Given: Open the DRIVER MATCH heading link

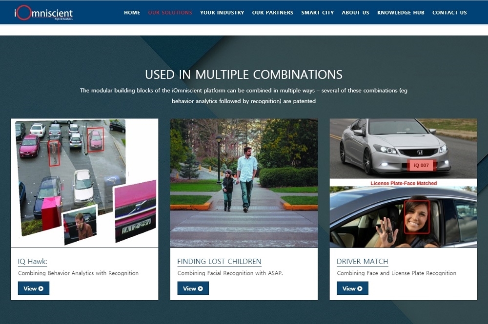Looking at the screenshot, I should (362, 262).
